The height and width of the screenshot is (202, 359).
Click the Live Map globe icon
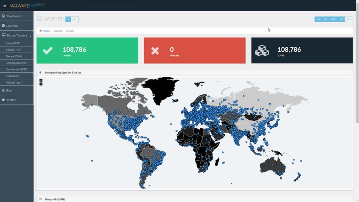4,26
